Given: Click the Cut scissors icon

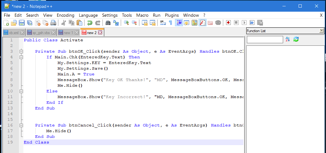Looking at the screenshot, I should coord(64,23).
